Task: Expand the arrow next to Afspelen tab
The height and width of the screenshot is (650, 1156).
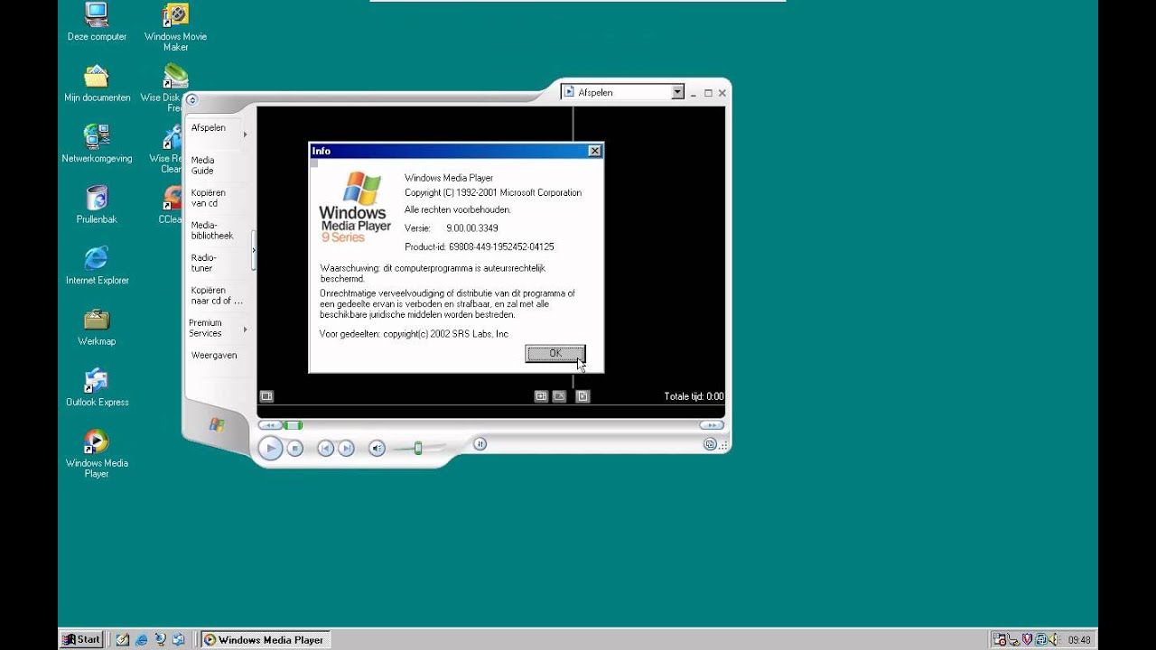Action: point(246,135)
